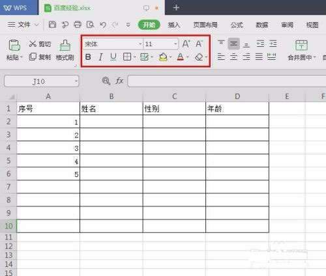Click the Print icon in quick toolbar
The height and width of the screenshot is (276, 326).
pos(78,25)
